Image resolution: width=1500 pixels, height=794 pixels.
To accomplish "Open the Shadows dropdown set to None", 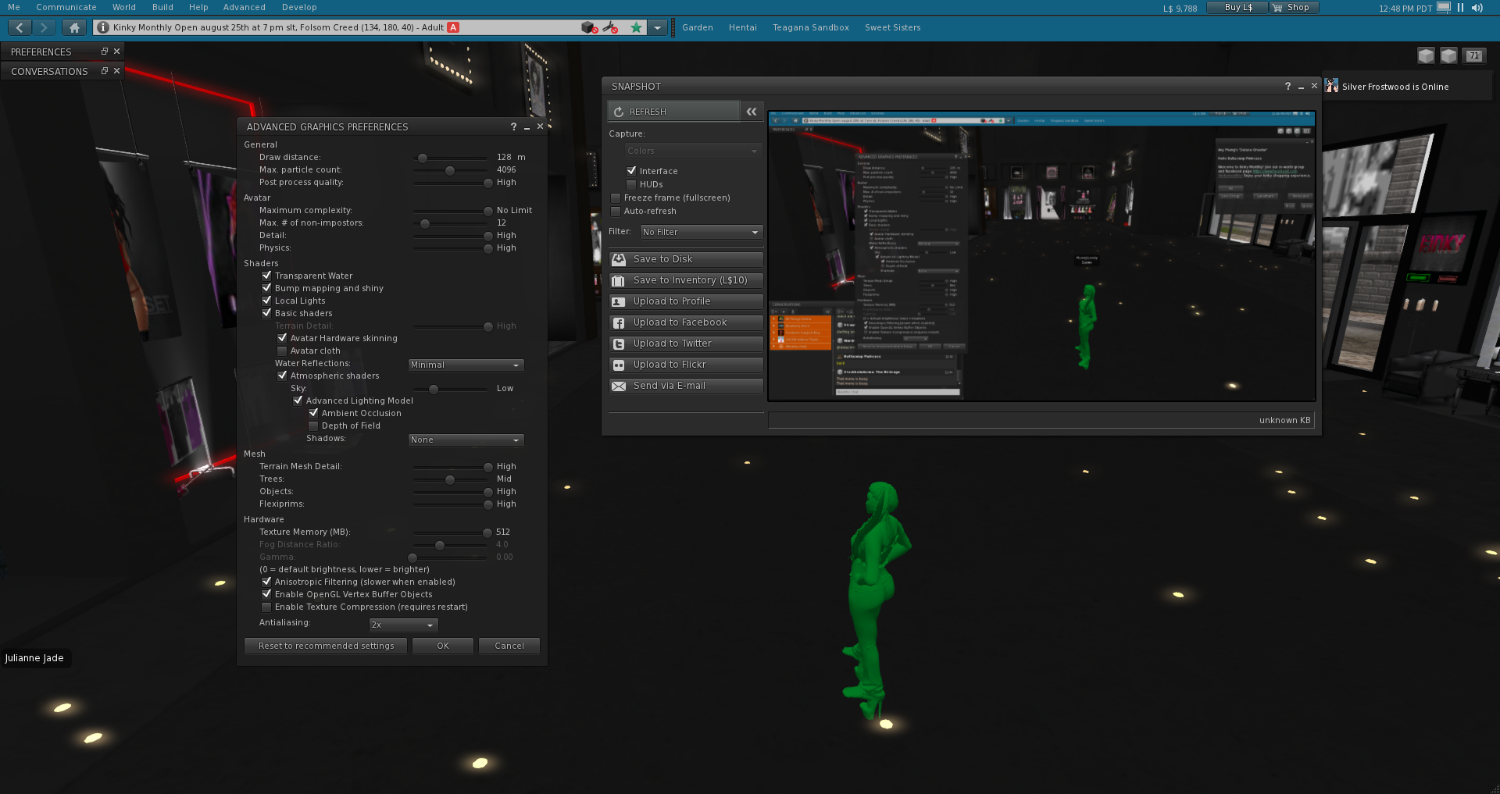I will point(465,440).
